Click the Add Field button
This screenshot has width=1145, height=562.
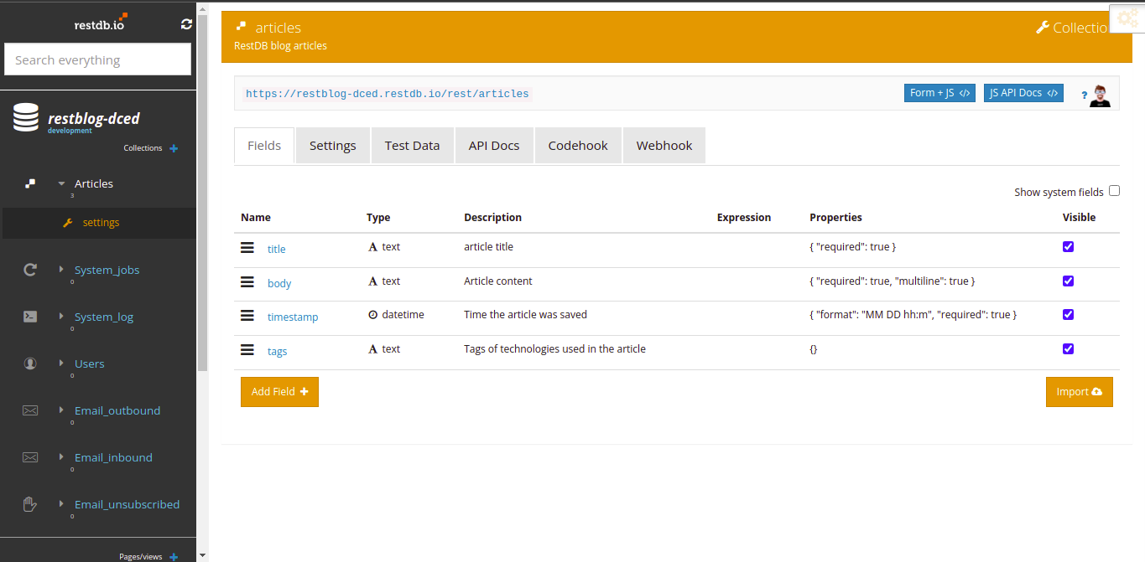point(279,392)
